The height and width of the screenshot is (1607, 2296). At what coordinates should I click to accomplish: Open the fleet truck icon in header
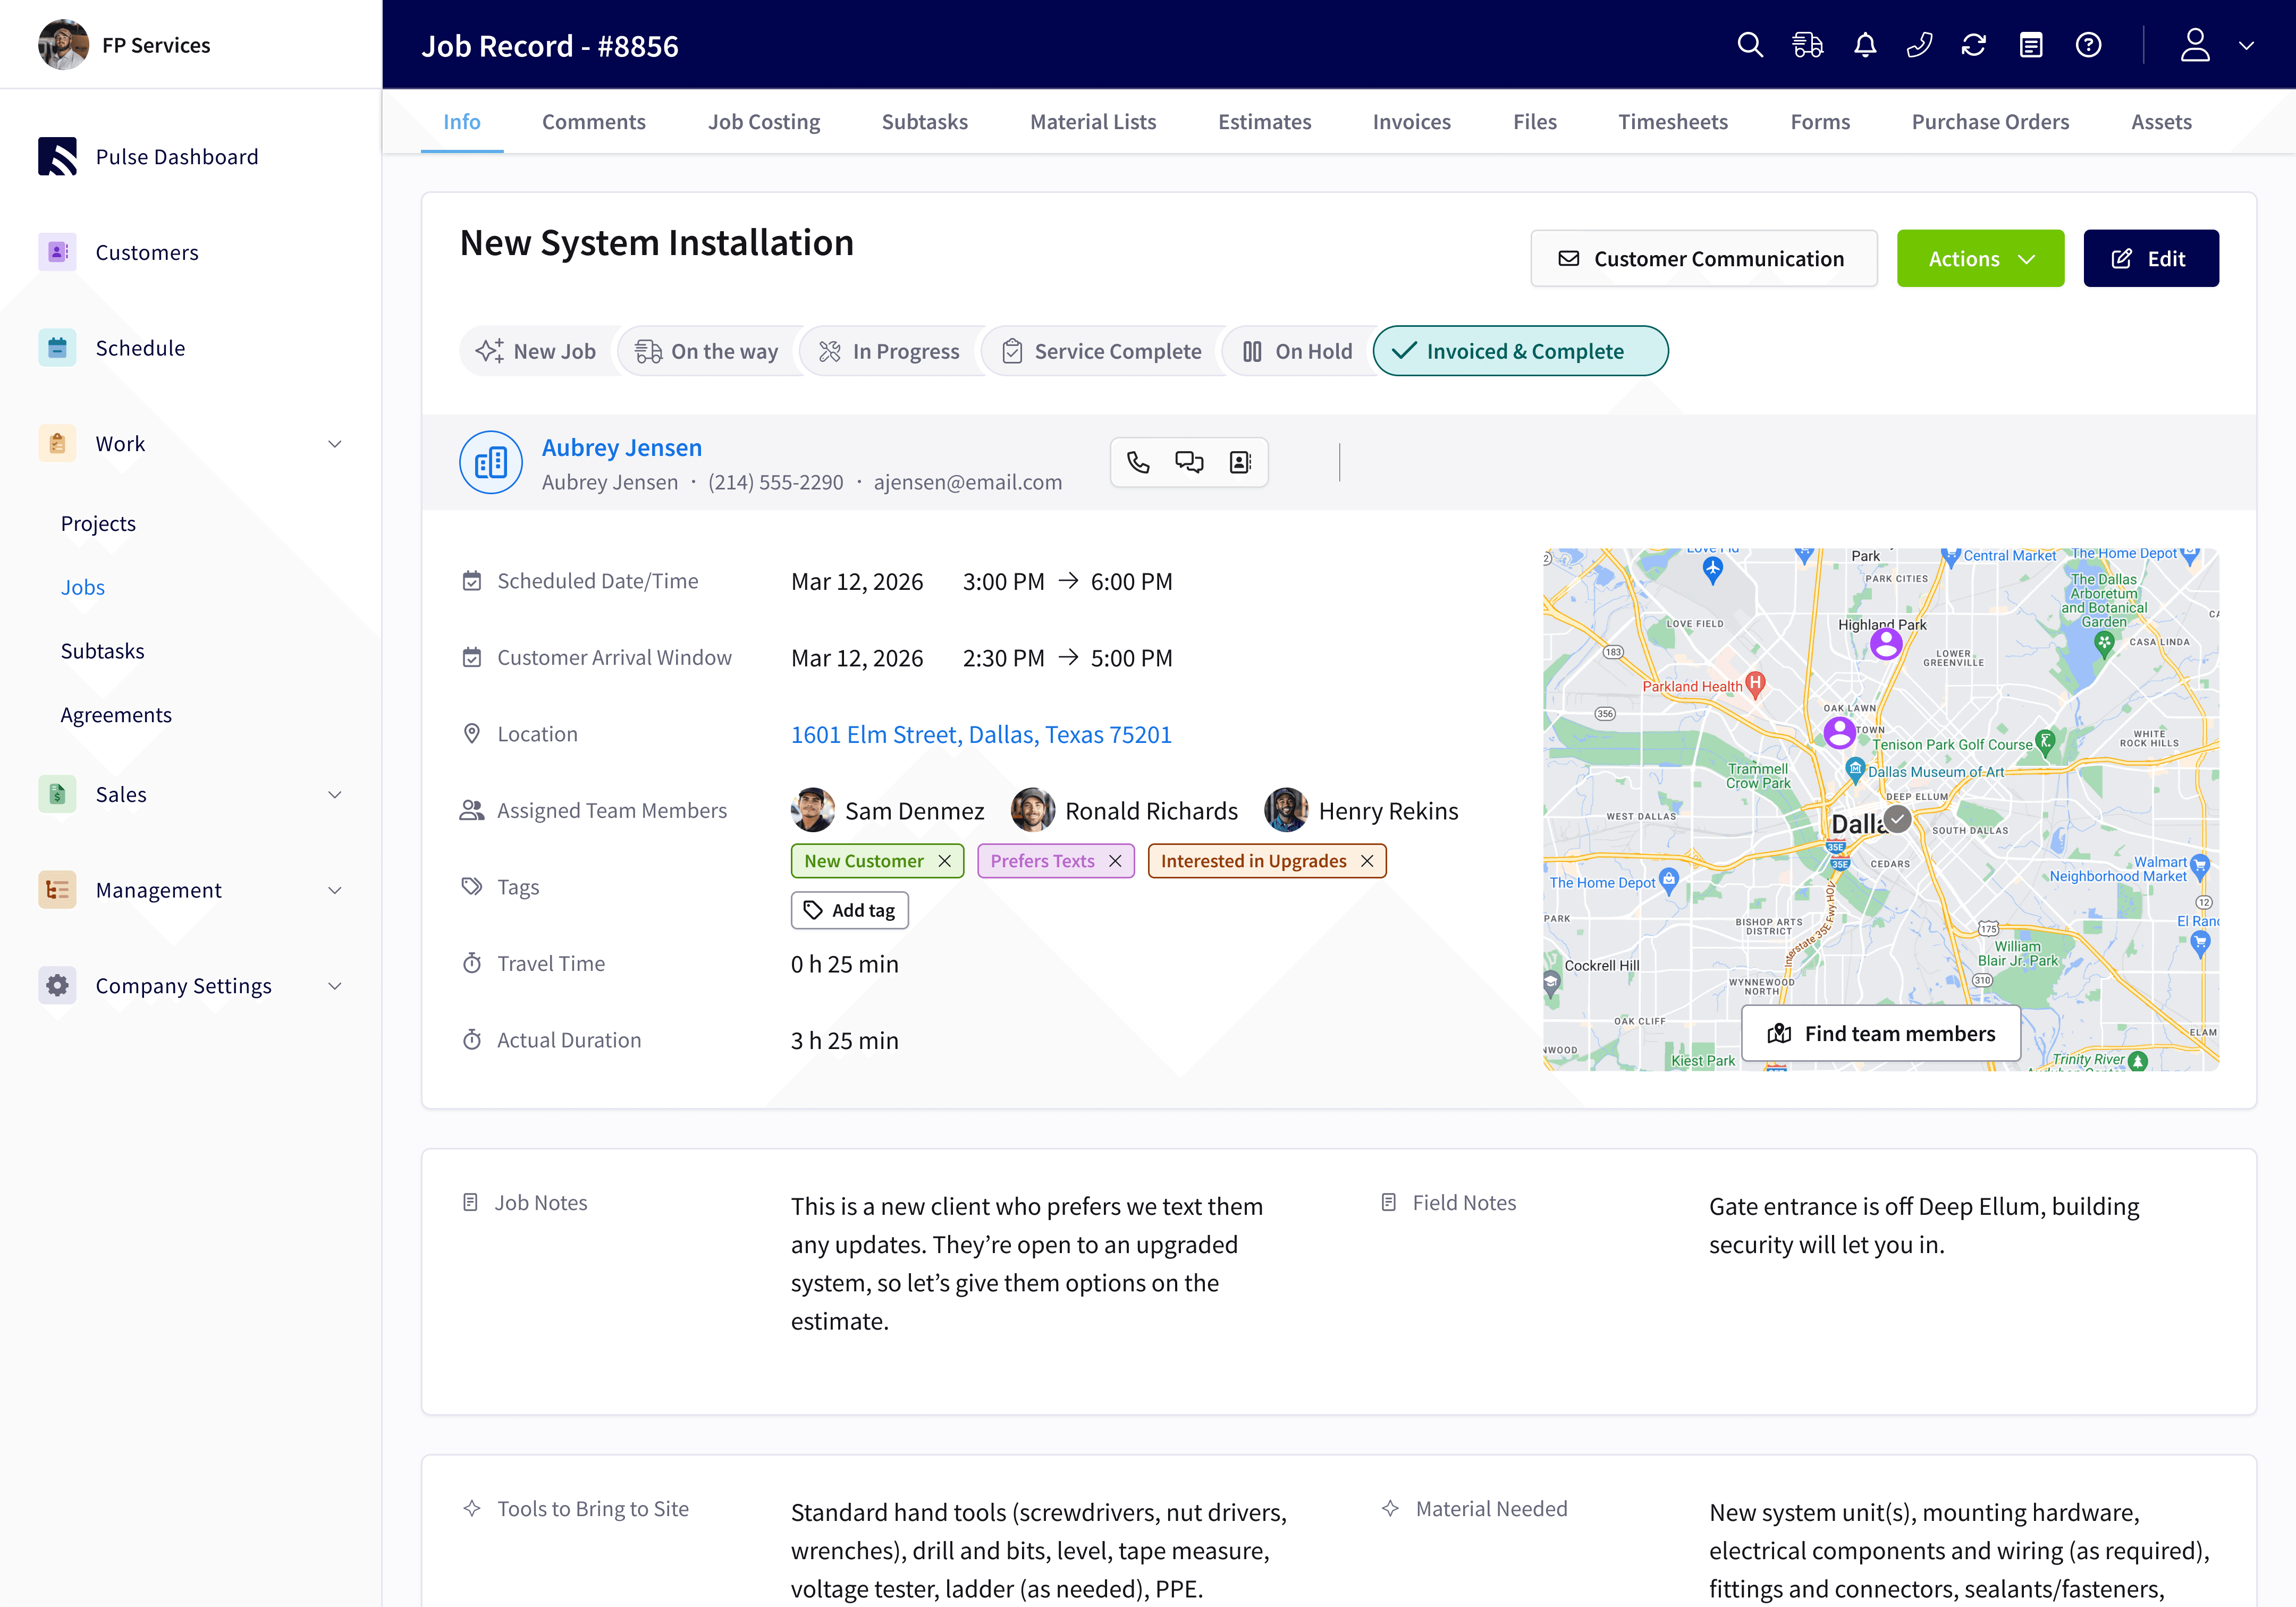click(x=1807, y=45)
